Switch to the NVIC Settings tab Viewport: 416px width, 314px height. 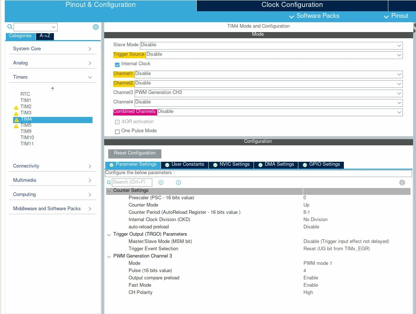231,165
